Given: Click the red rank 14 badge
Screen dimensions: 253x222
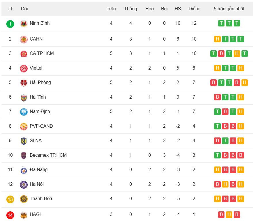Looking at the screenshot, I should coord(10,215).
